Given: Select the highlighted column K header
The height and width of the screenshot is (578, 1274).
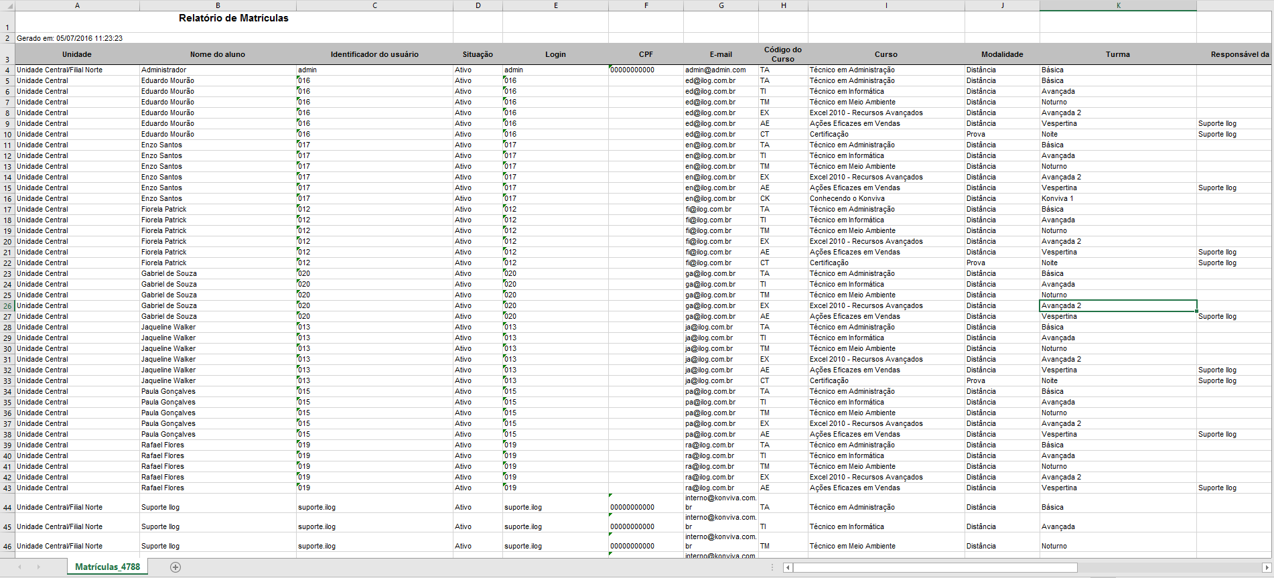Looking at the screenshot, I should tap(1118, 5).
